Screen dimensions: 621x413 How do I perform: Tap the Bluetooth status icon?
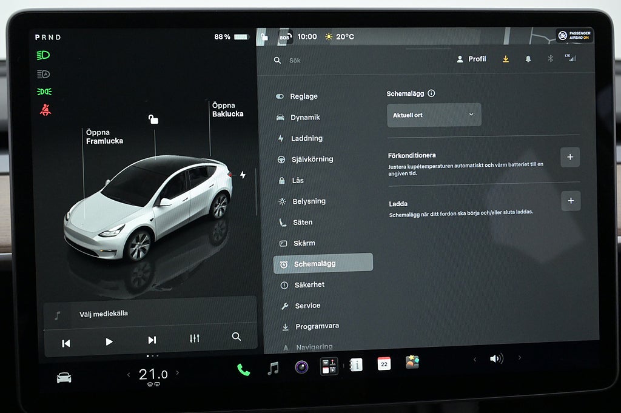coord(550,59)
